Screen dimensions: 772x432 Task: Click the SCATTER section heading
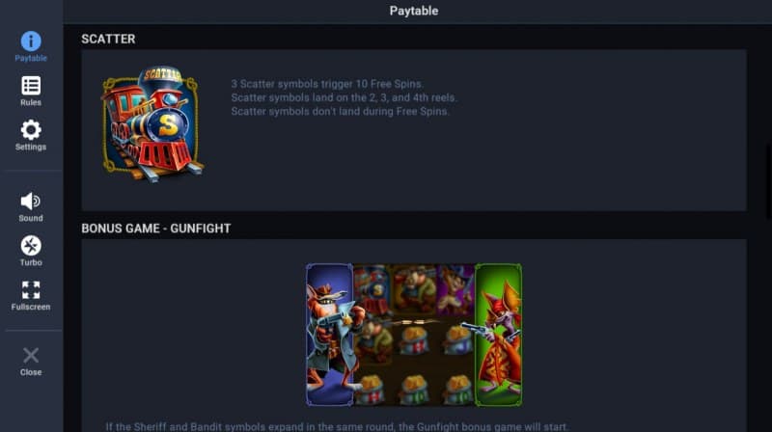pyautogui.click(x=108, y=39)
